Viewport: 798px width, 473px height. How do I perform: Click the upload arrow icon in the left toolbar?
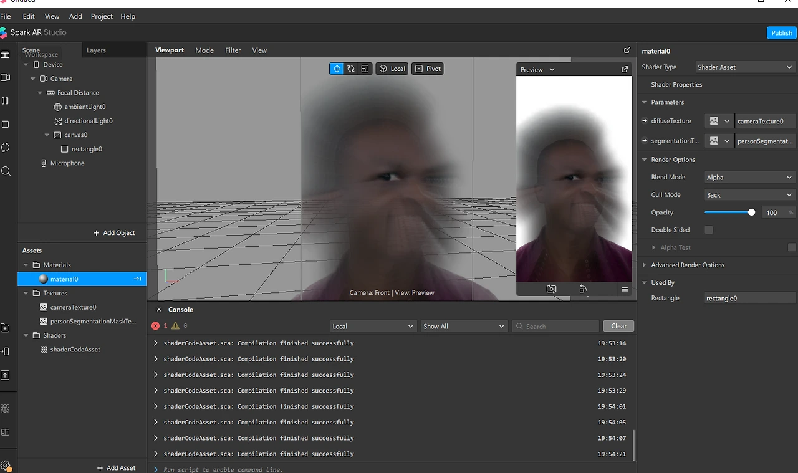click(6, 375)
